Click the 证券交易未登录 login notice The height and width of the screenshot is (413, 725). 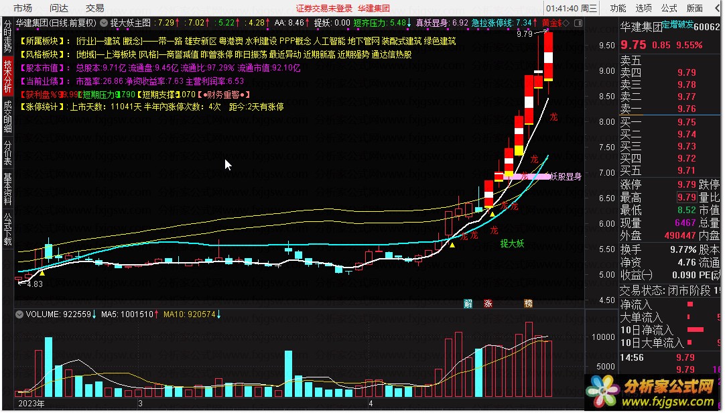(x=324, y=8)
